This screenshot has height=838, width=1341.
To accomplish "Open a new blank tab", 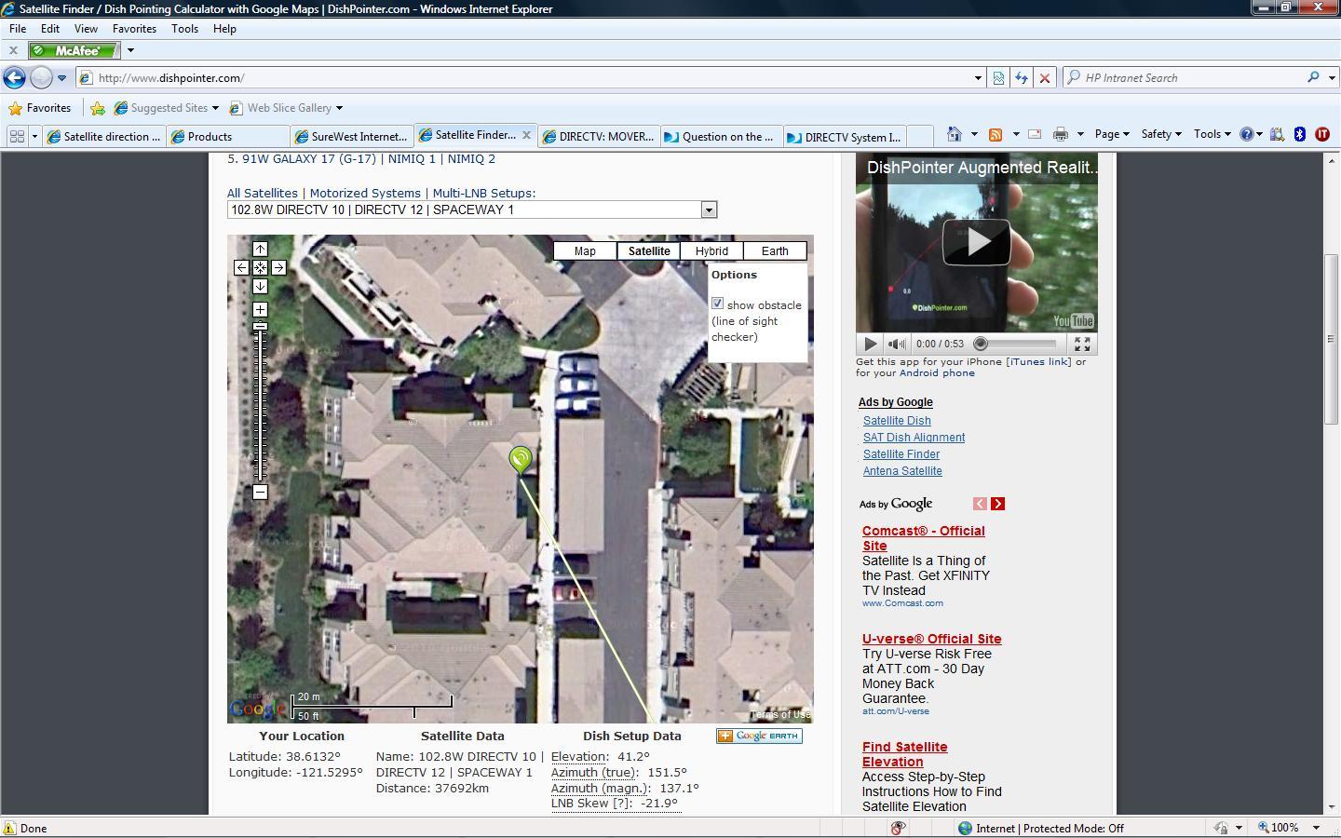I will [919, 136].
